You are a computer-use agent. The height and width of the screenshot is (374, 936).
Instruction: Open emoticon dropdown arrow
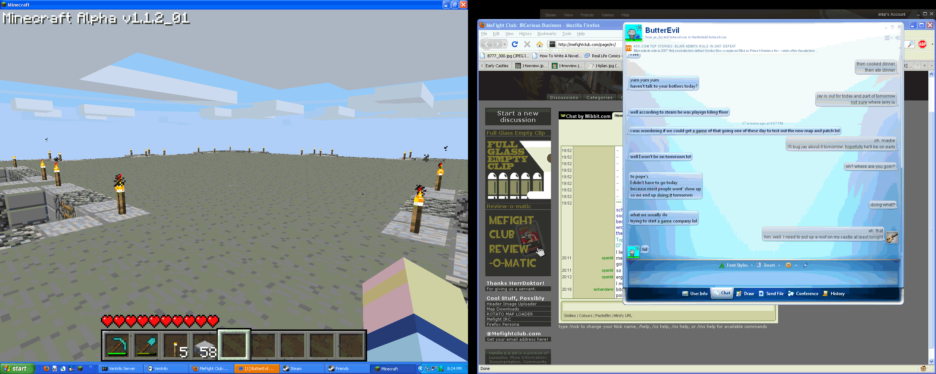point(796,266)
